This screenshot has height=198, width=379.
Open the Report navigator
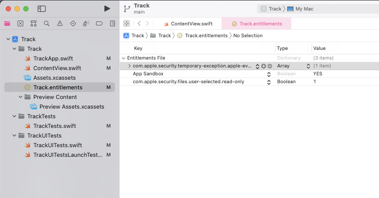coord(112,23)
